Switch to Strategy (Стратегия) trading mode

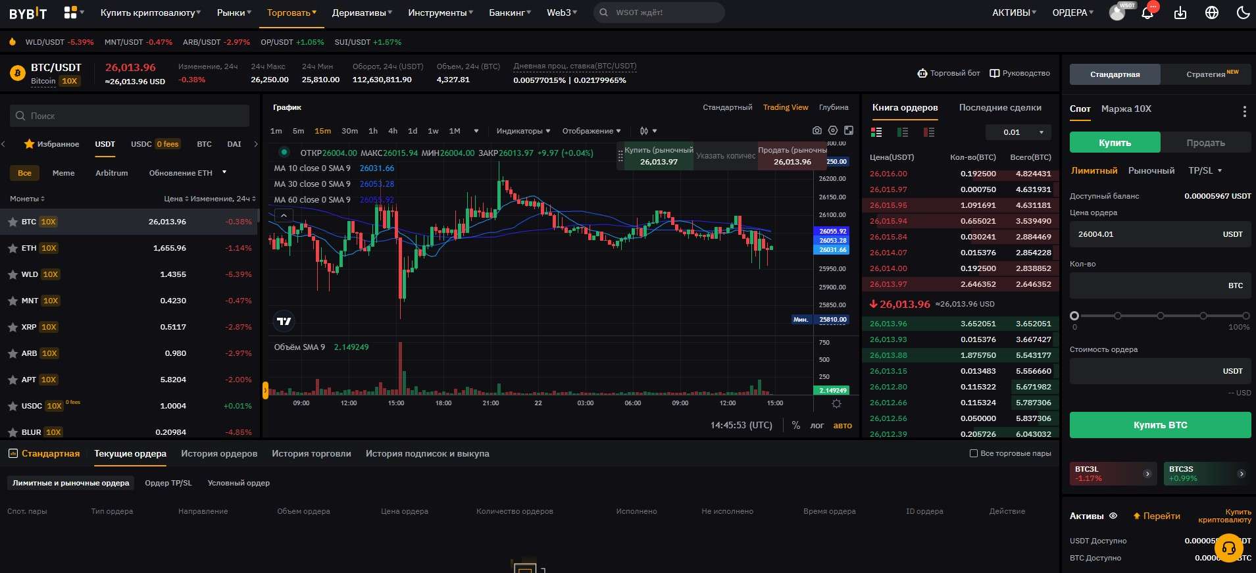pos(1205,74)
